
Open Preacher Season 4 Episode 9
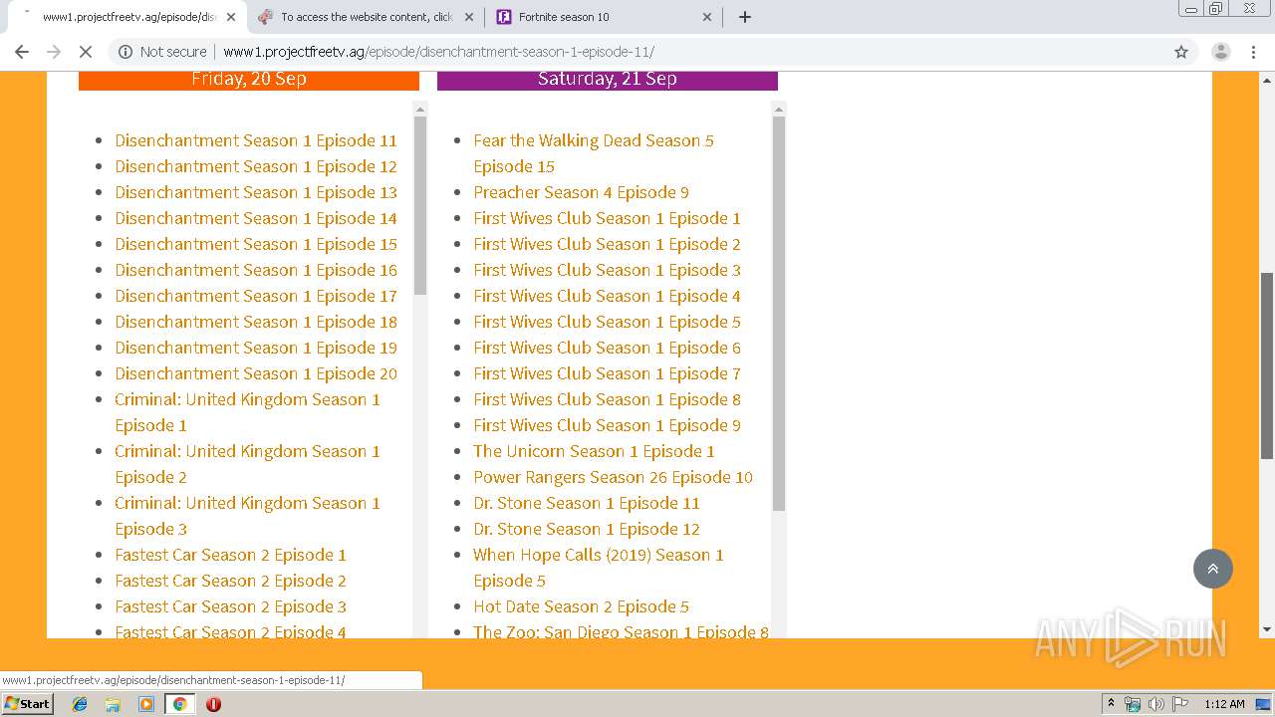pos(581,192)
